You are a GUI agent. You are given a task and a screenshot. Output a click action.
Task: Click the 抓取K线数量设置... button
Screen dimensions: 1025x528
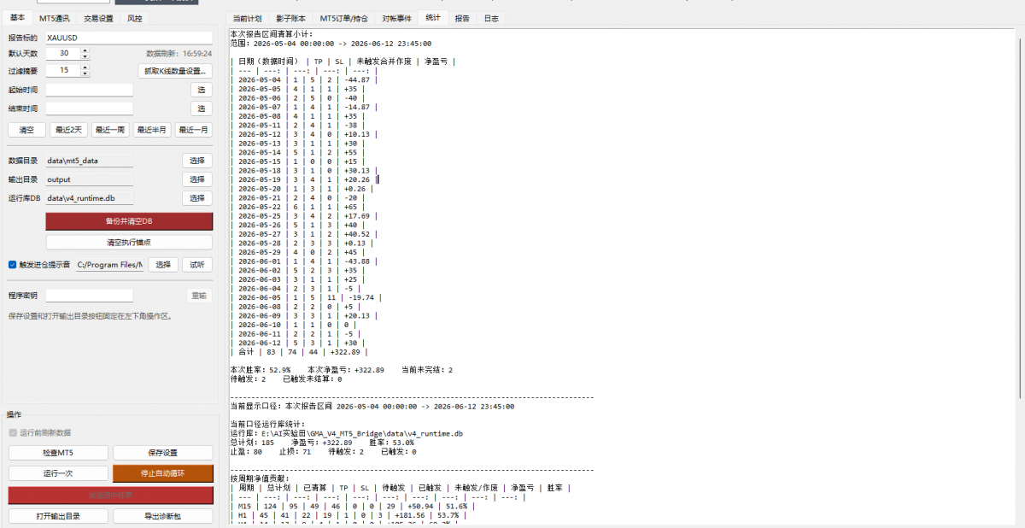pos(175,71)
